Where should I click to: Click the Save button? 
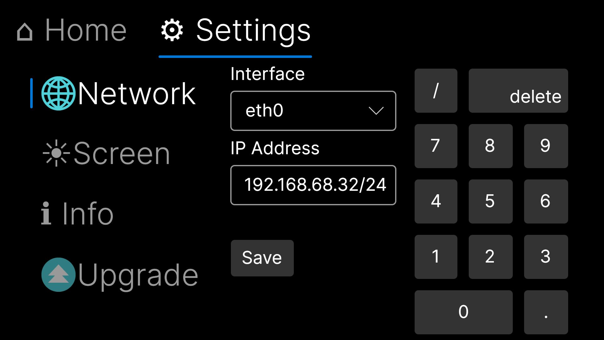click(x=262, y=258)
